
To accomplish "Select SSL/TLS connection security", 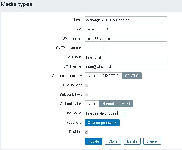I will coord(132,76).
